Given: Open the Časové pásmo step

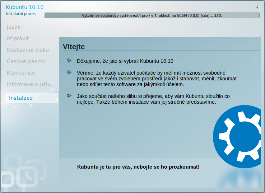Looking at the screenshot, I should click(26, 61).
